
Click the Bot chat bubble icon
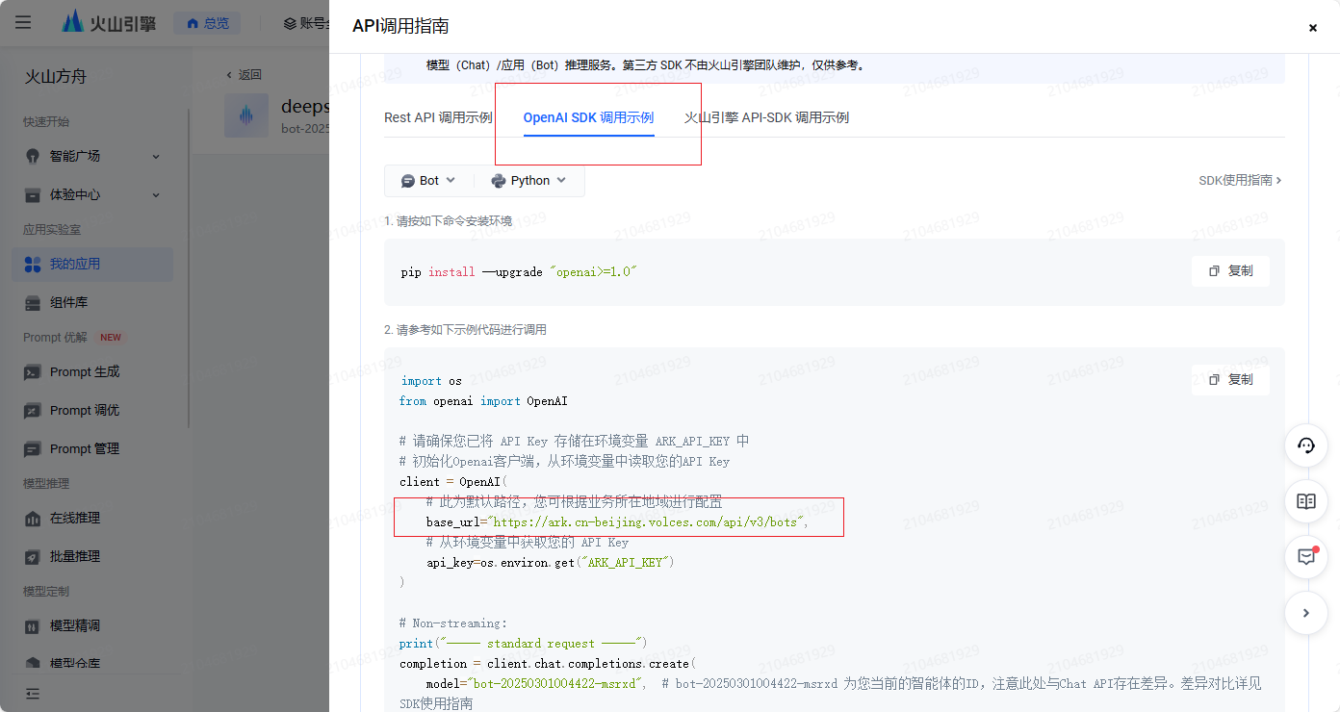click(408, 181)
